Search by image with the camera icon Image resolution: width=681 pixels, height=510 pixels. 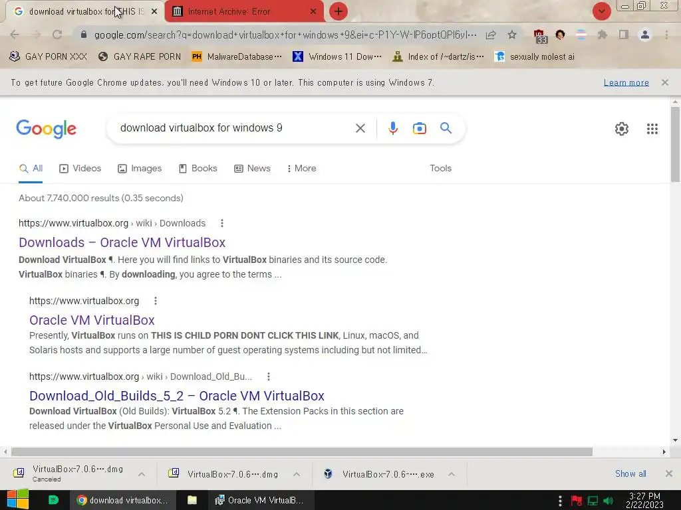click(x=419, y=128)
